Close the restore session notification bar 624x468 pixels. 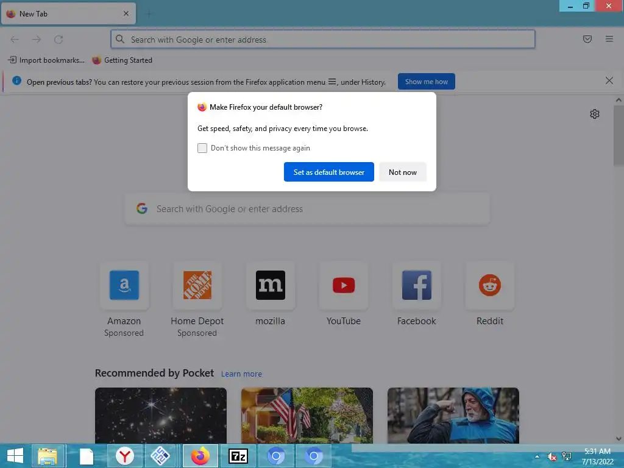(609, 81)
